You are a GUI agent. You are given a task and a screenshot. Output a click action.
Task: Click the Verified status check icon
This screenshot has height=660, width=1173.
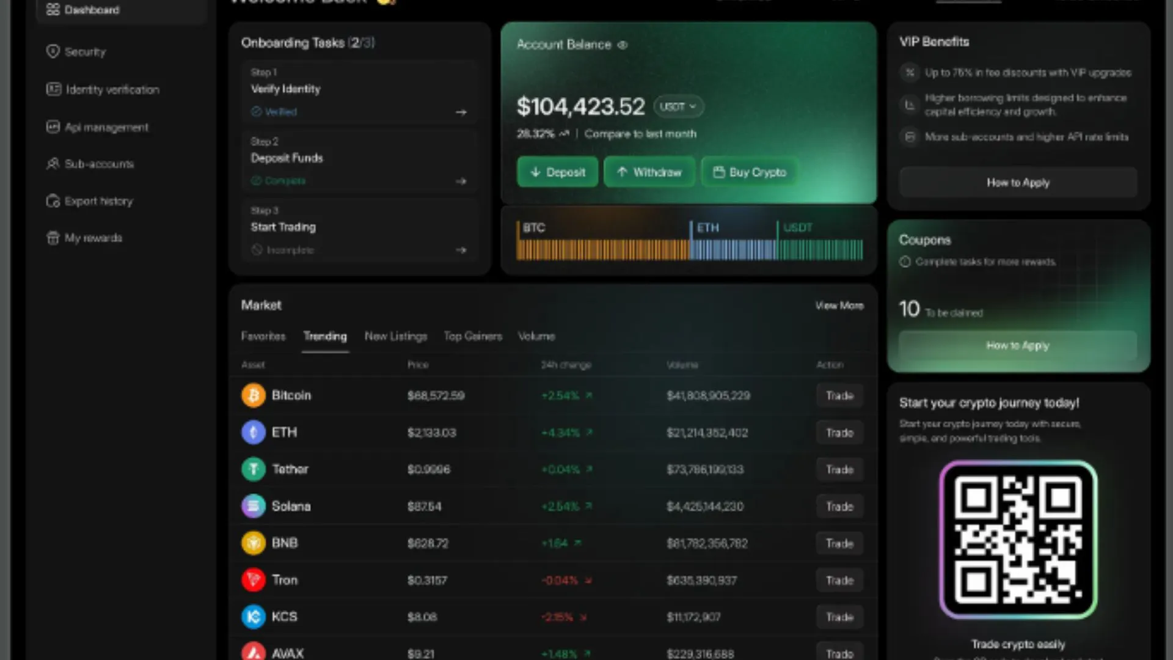pos(257,111)
